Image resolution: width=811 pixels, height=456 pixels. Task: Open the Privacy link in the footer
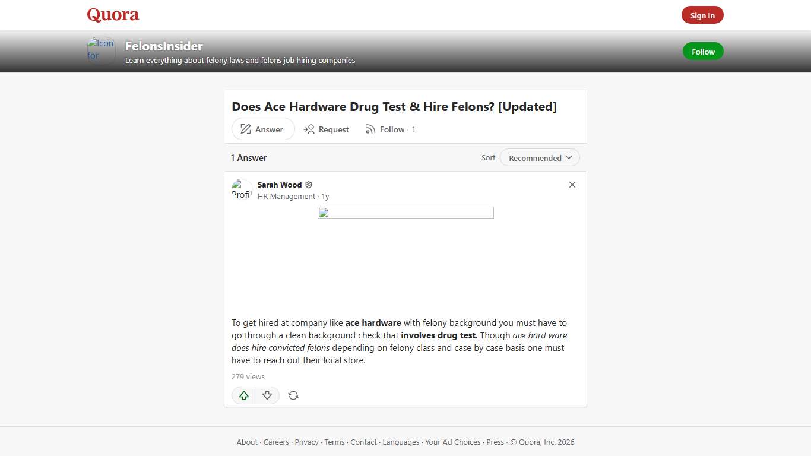click(306, 442)
